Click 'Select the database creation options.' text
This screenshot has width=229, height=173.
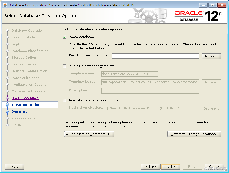pyautogui.click(x=93, y=29)
